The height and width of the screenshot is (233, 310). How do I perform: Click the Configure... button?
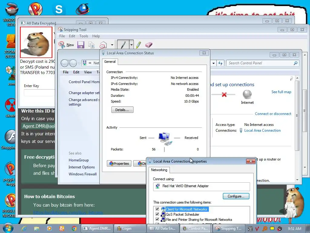point(236,196)
